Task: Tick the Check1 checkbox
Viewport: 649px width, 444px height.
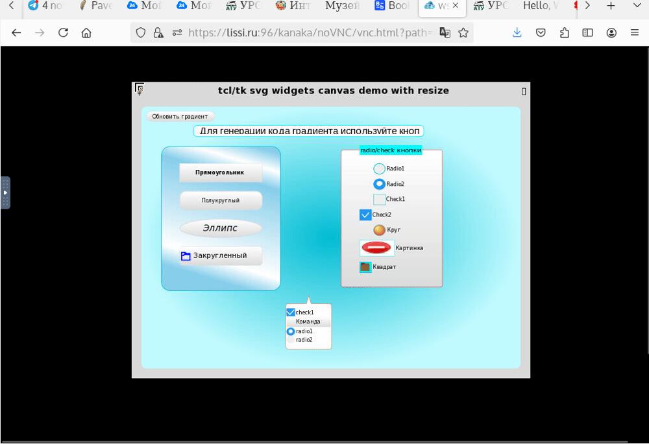Action: click(379, 199)
